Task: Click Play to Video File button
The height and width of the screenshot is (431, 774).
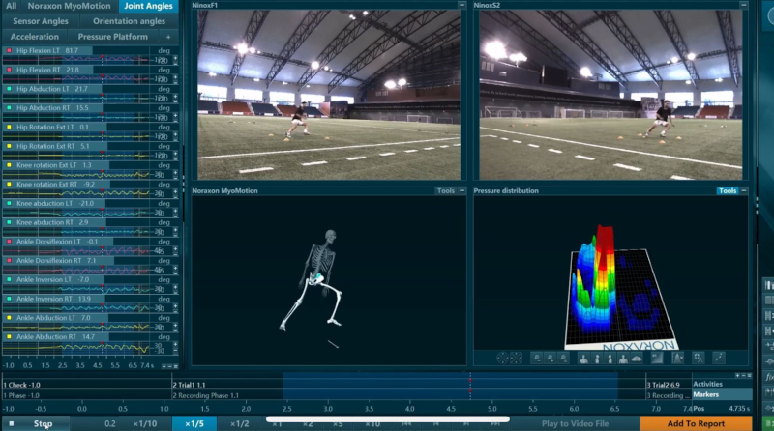Action: click(575, 423)
